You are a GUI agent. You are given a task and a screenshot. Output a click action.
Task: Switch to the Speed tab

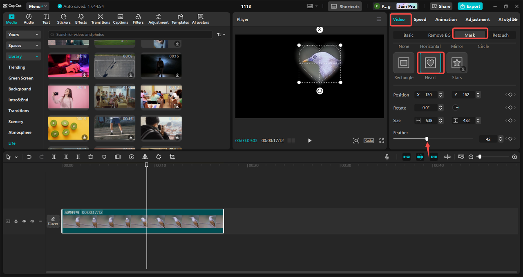pyautogui.click(x=420, y=19)
